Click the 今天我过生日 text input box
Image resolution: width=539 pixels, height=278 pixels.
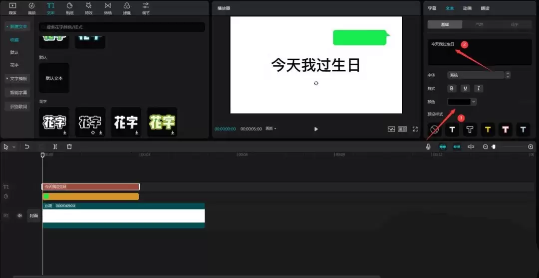point(480,52)
